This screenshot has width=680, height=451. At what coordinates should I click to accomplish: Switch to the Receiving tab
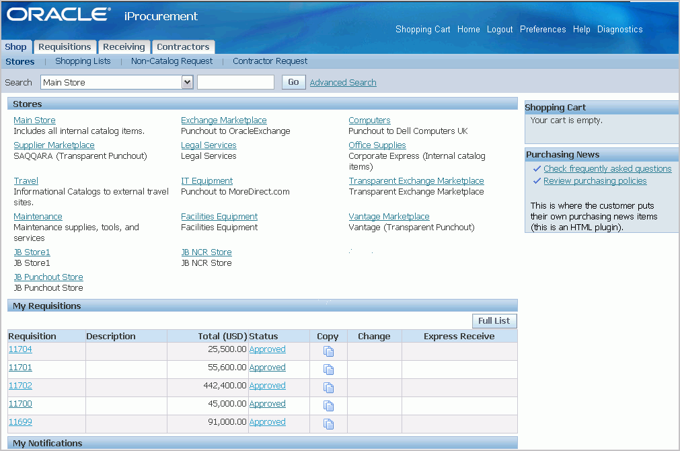click(x=124, y=47)
